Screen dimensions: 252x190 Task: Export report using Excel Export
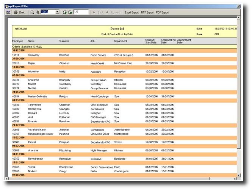tap(132, 12)
